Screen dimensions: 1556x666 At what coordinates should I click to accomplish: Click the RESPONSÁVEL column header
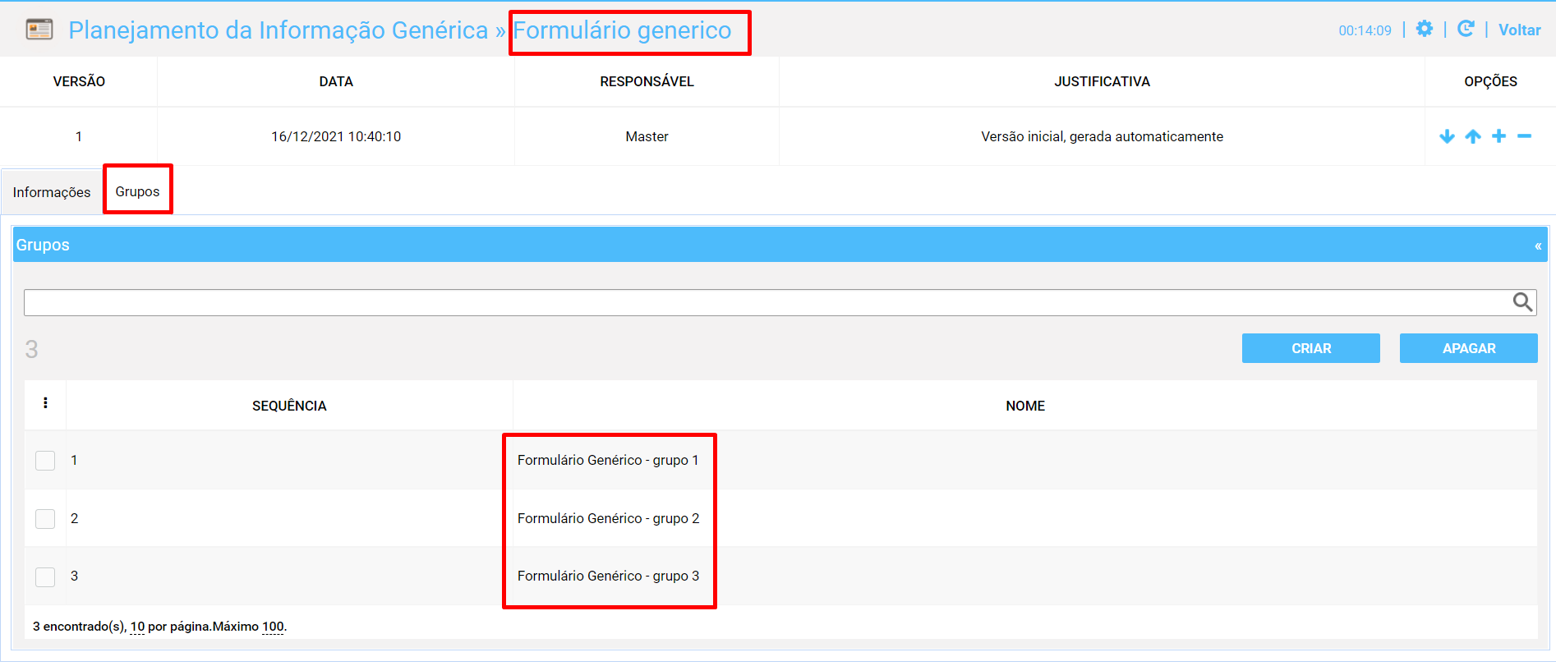coord(647,81)
